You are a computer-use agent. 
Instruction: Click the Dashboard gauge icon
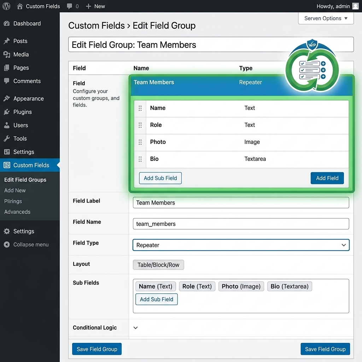point(7,24)
